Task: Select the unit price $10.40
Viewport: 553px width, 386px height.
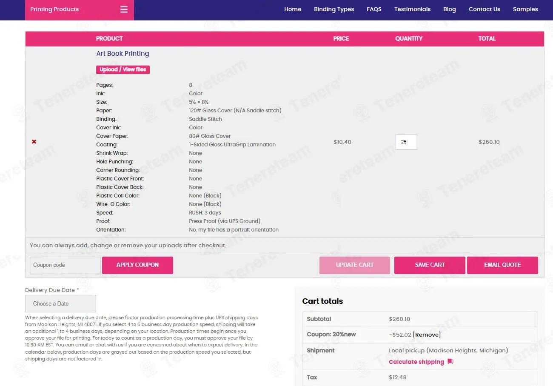Action: pyautogui.click(x=342, y=142)
